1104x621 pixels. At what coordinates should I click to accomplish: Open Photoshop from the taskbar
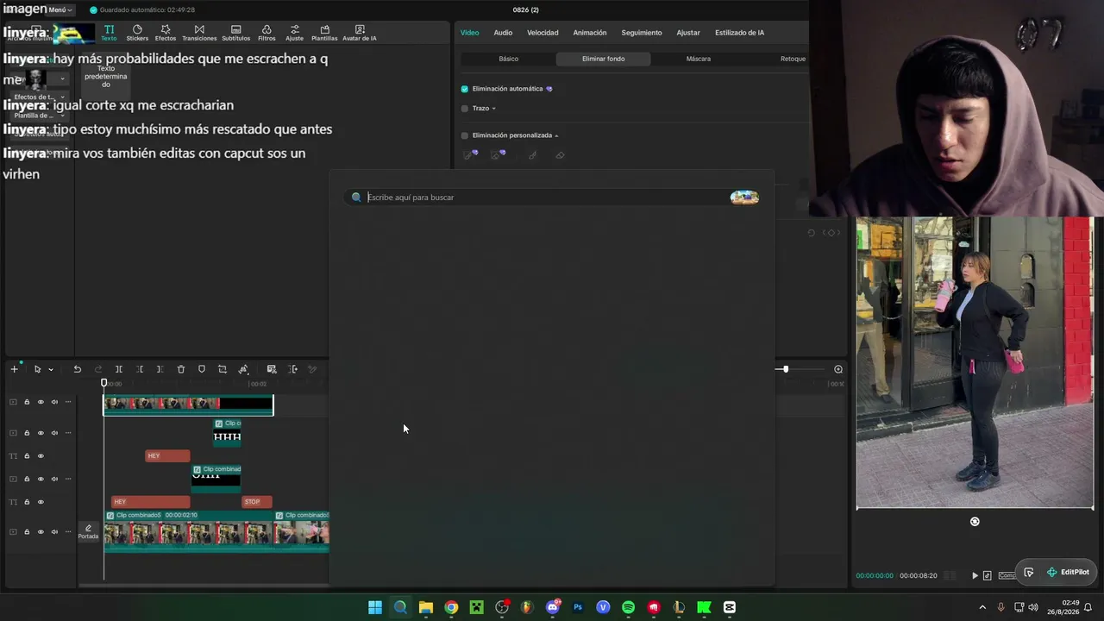pos(578,607)
